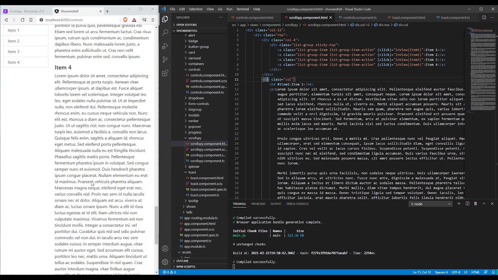Switch to controls.component.html tab
This screenshot has width=498, height=280.
tap(254, 17)
